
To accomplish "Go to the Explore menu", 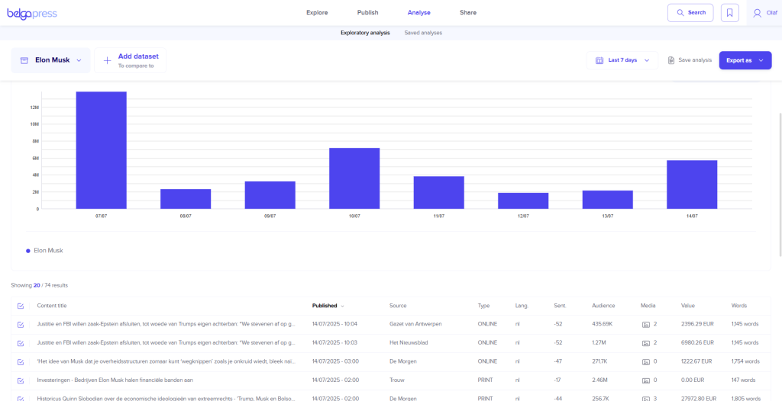I will [317, 13].
